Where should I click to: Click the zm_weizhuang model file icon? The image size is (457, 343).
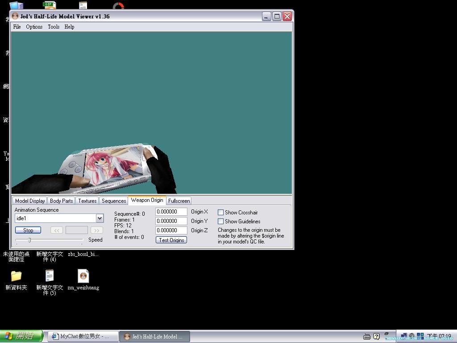pos(83,276)
